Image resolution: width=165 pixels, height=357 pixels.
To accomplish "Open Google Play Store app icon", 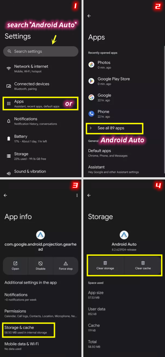I will [91, 81].
